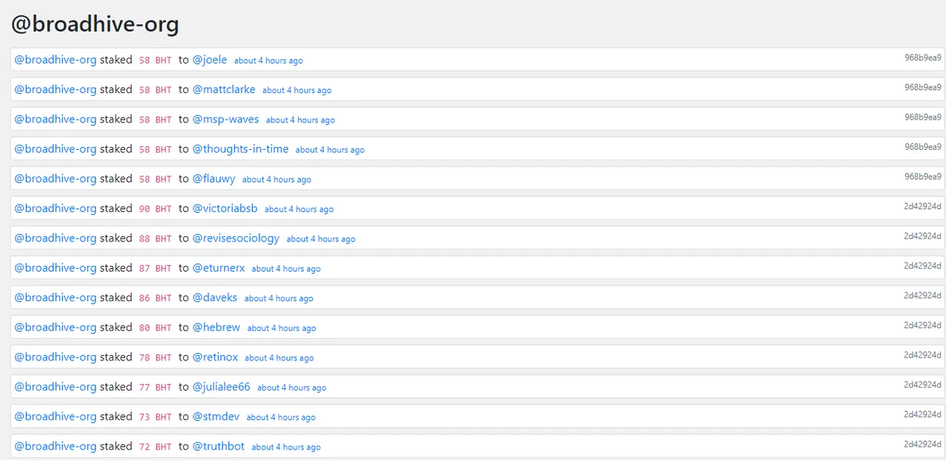Click @broadhive-org in the truthbot row

[x=55, y=446]
